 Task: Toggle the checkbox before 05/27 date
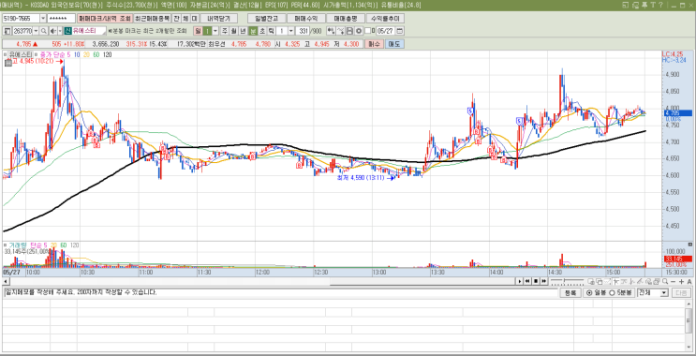(x=368, y=31)
